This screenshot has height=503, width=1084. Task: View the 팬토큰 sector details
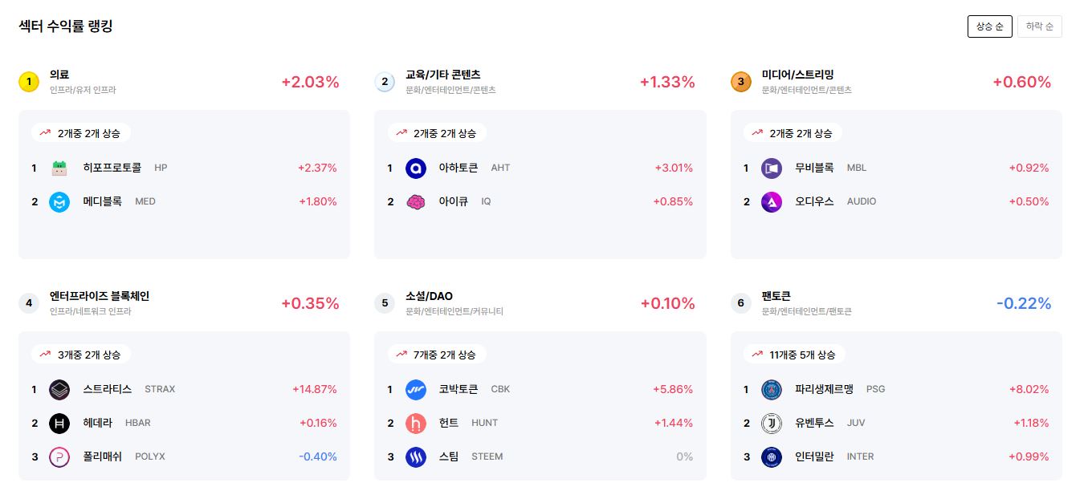776,296
